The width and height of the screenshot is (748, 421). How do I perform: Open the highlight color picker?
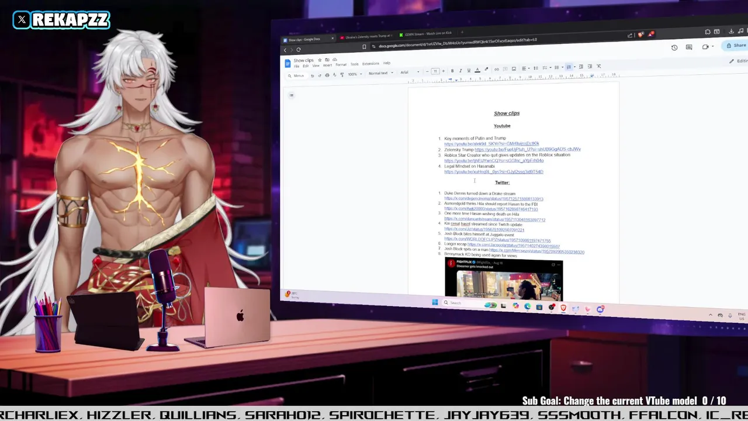point(486,69)
